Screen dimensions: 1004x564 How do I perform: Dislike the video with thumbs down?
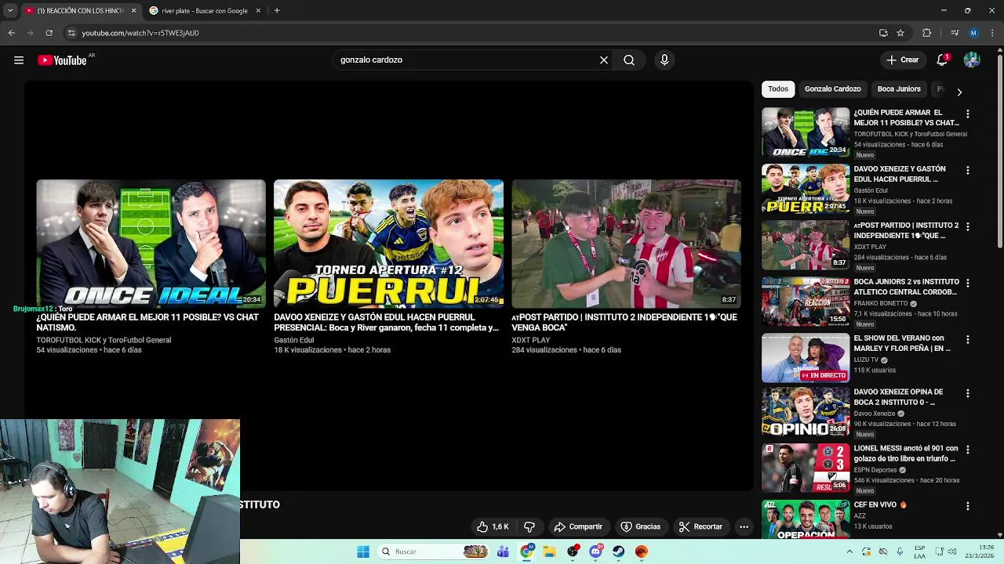pos(529,527)
